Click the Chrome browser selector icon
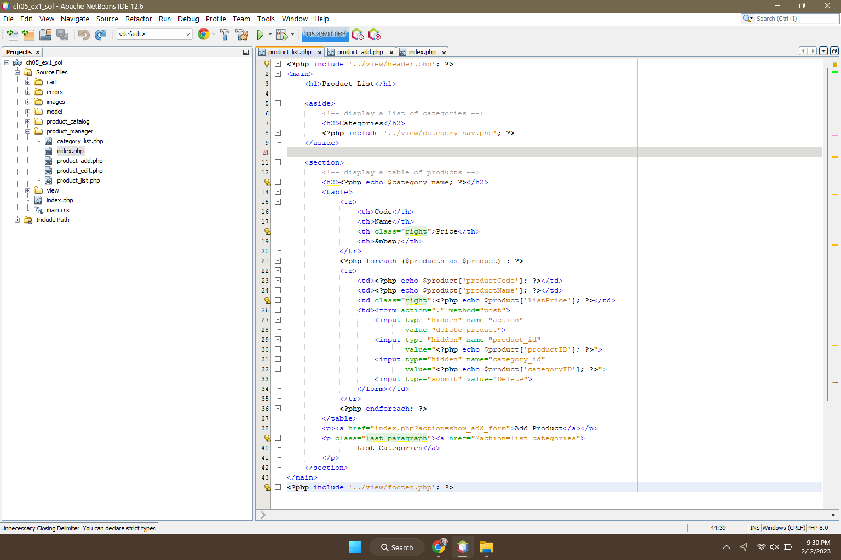 click(x=203, y=34)
